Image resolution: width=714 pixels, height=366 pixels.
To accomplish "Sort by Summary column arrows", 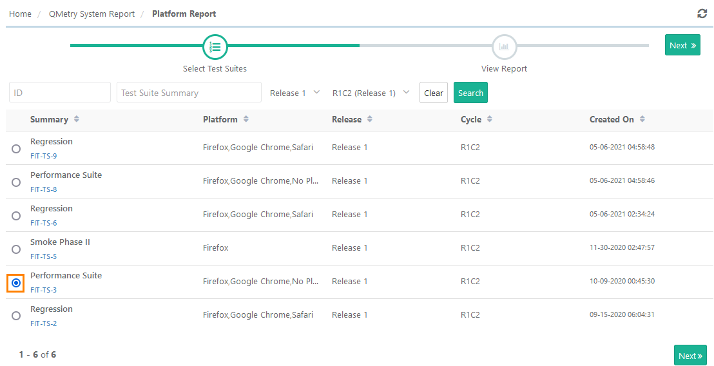I will pyautogui.click(x=77, y=119).
